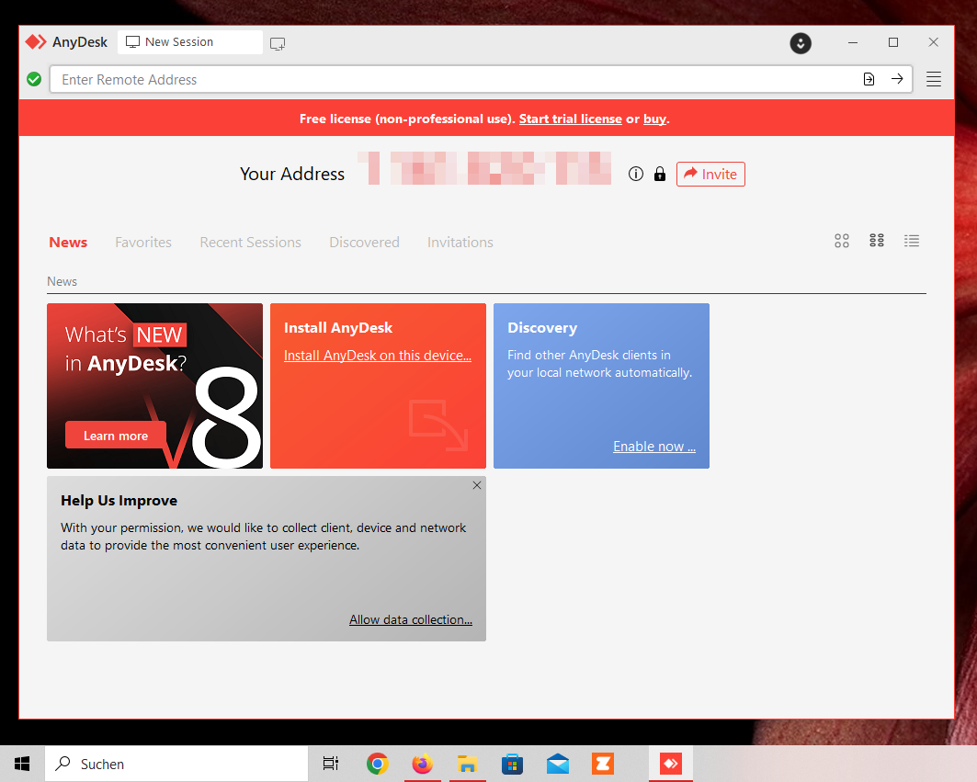Click Learn more on the What's New card
Viewport: 977px width, 782px height.
[116, 436]
